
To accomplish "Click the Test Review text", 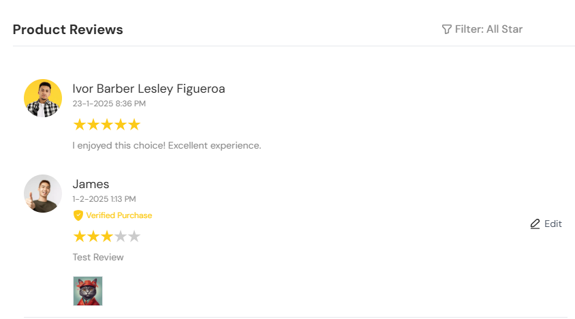I will pyautogui.click(x=98, y=257).
